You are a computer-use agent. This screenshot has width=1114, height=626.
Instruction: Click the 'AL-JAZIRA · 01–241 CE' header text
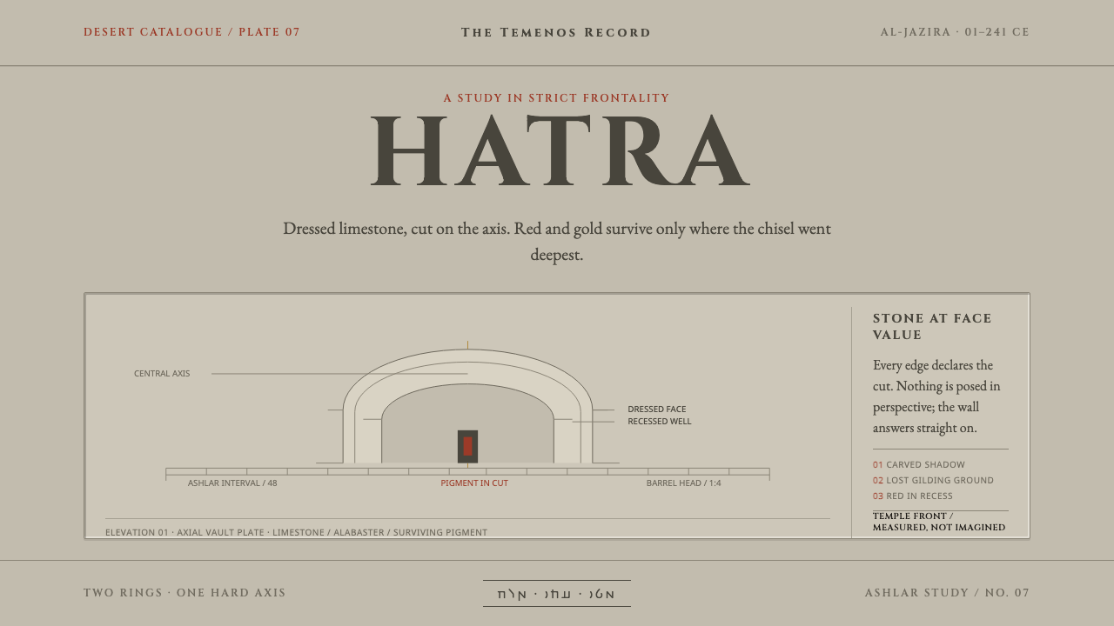click(x=955, y=32)
